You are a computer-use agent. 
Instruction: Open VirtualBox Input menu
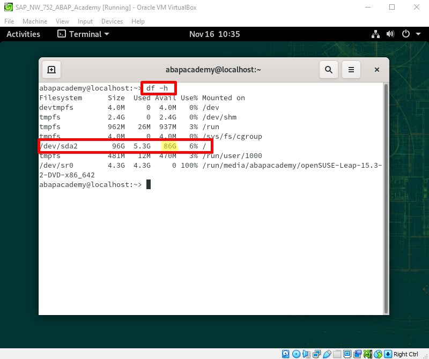tap(85, 21)
